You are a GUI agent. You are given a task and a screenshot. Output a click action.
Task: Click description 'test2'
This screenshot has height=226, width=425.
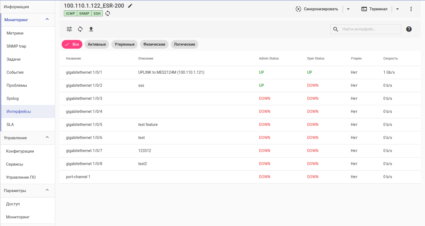[x=142, y=164]
